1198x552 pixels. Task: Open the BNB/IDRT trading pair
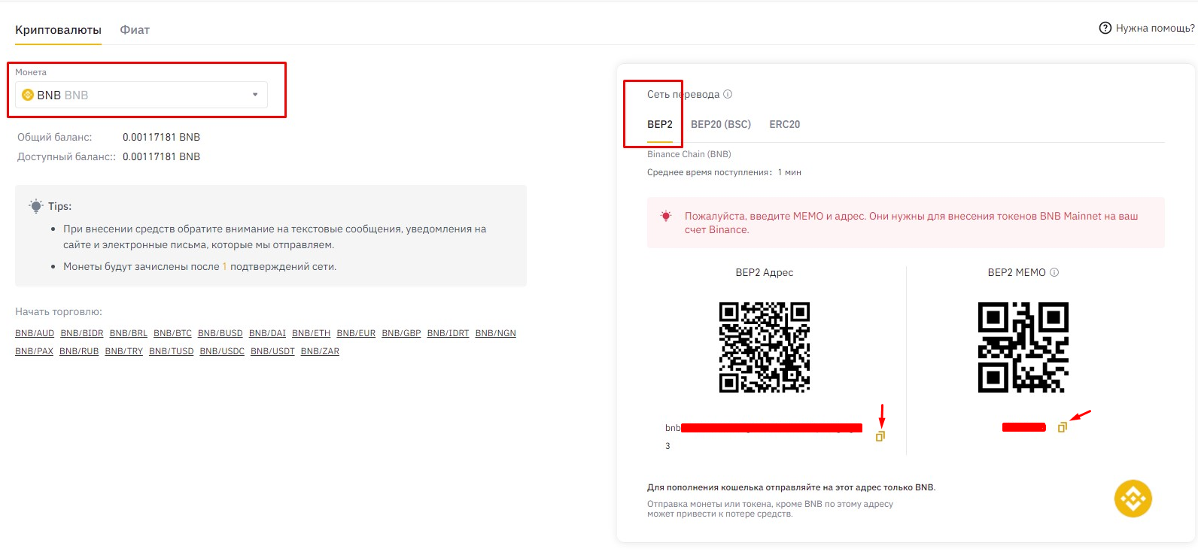pyautogui.click(x=448, y=333)
